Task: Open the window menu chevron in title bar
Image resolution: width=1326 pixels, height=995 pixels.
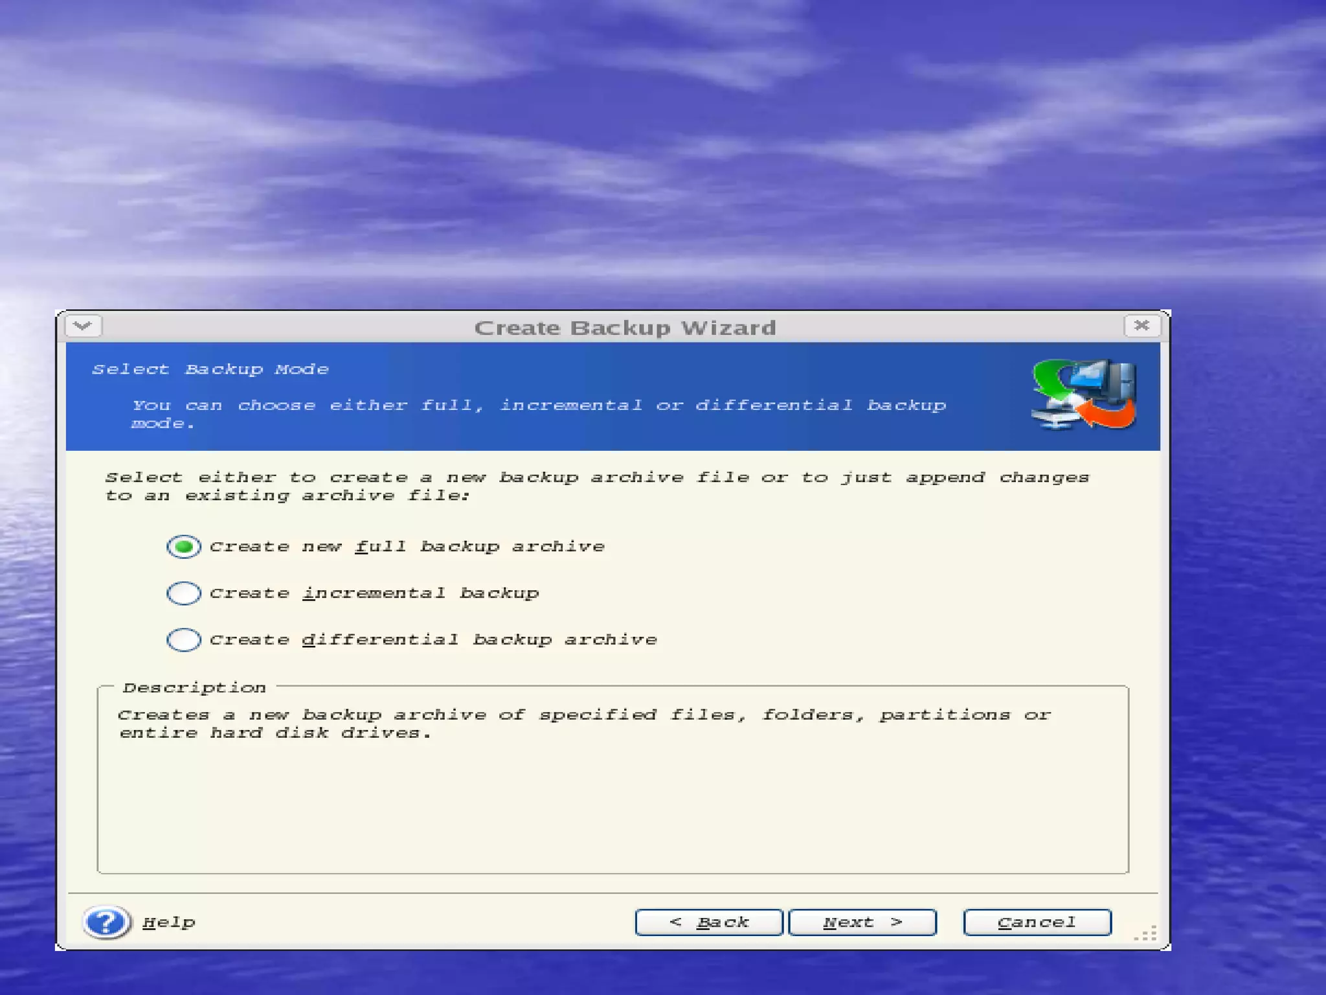Action: (83, 326)
